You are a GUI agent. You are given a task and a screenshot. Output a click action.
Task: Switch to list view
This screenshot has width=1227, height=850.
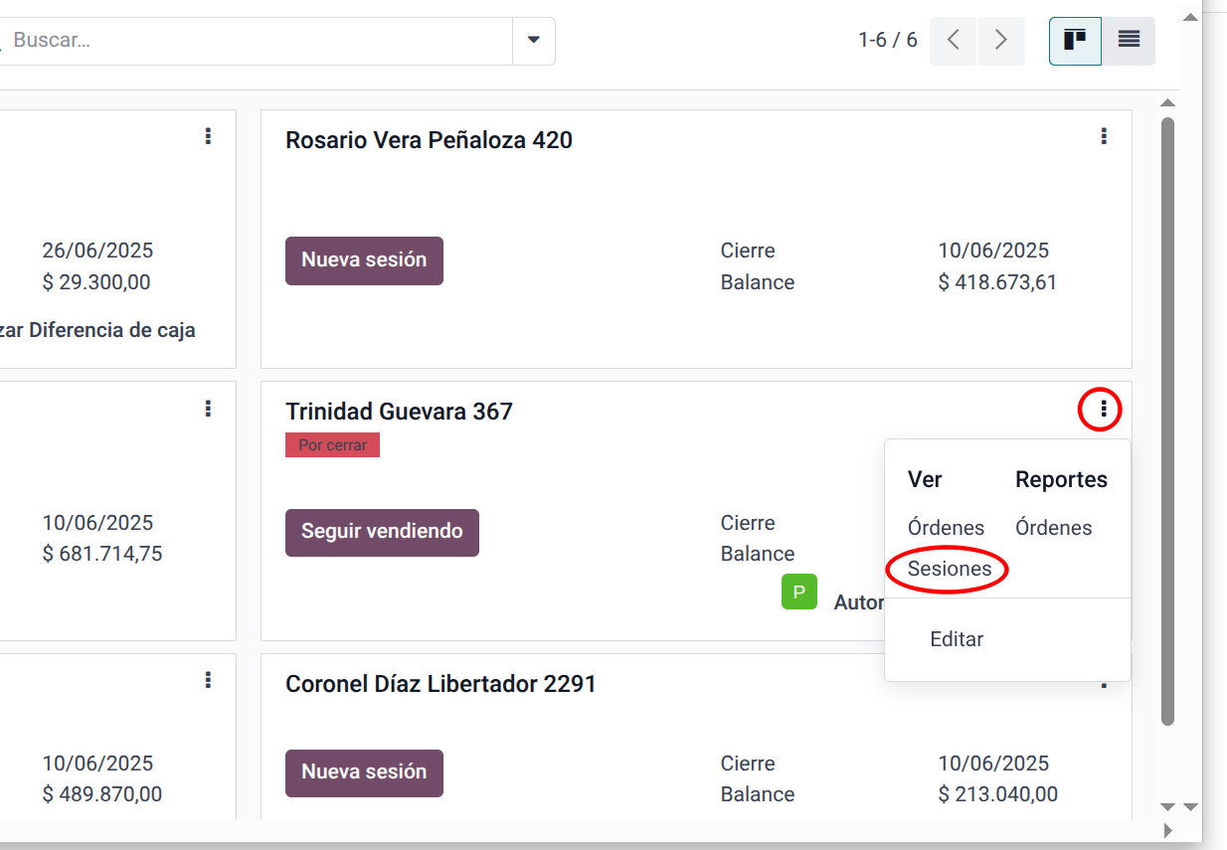(1129, 41)
